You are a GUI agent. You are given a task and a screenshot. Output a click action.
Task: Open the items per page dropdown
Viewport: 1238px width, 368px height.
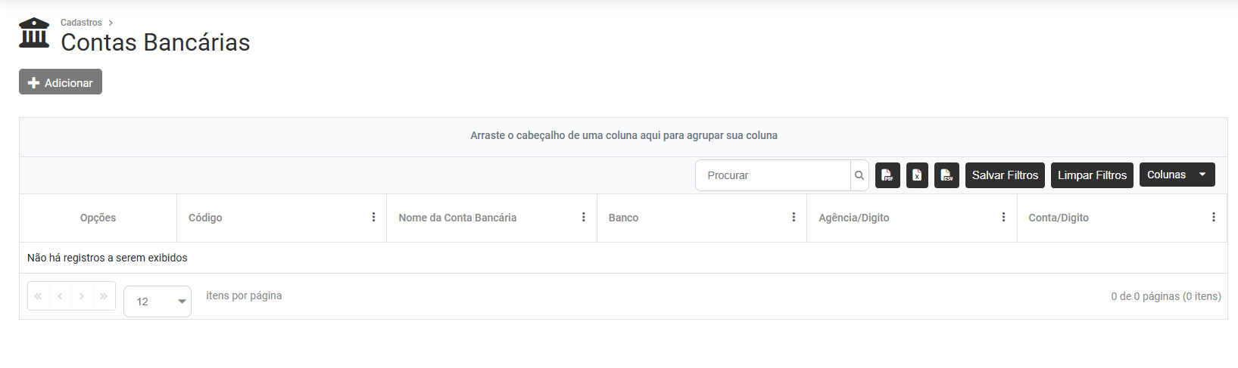(x=157, y=302)
